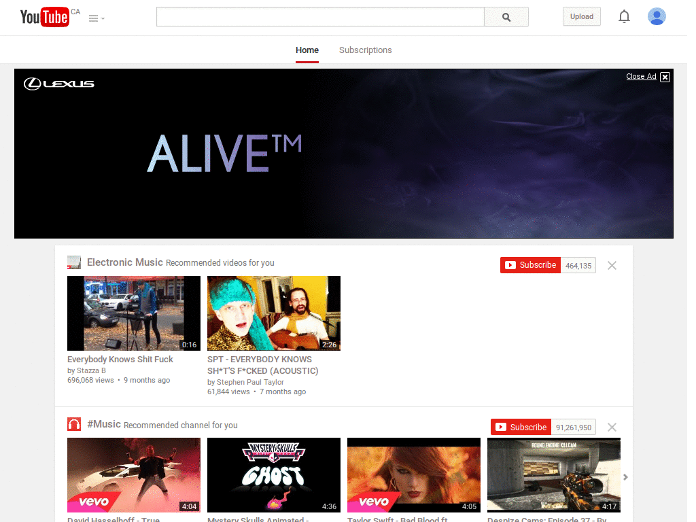This screenshot has height=522, width=696.
Task: Switch to the Home tab
Action: point(307,50)
